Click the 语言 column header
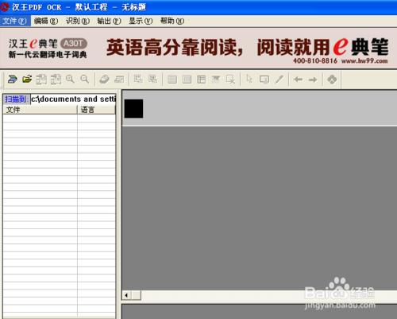Viewport: 397px width, 319px height. (x=96, y=110)
